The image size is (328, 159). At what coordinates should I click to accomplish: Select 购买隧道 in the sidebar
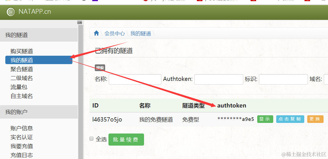coord(22,51)
